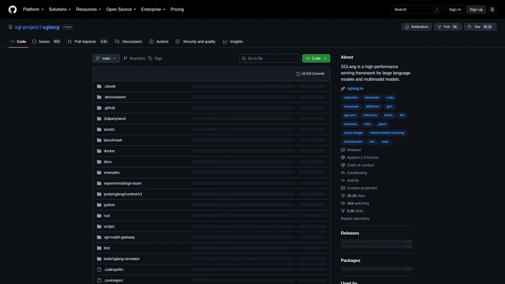
Task: Click the Activity pulse icon
Action: (343, 180)
